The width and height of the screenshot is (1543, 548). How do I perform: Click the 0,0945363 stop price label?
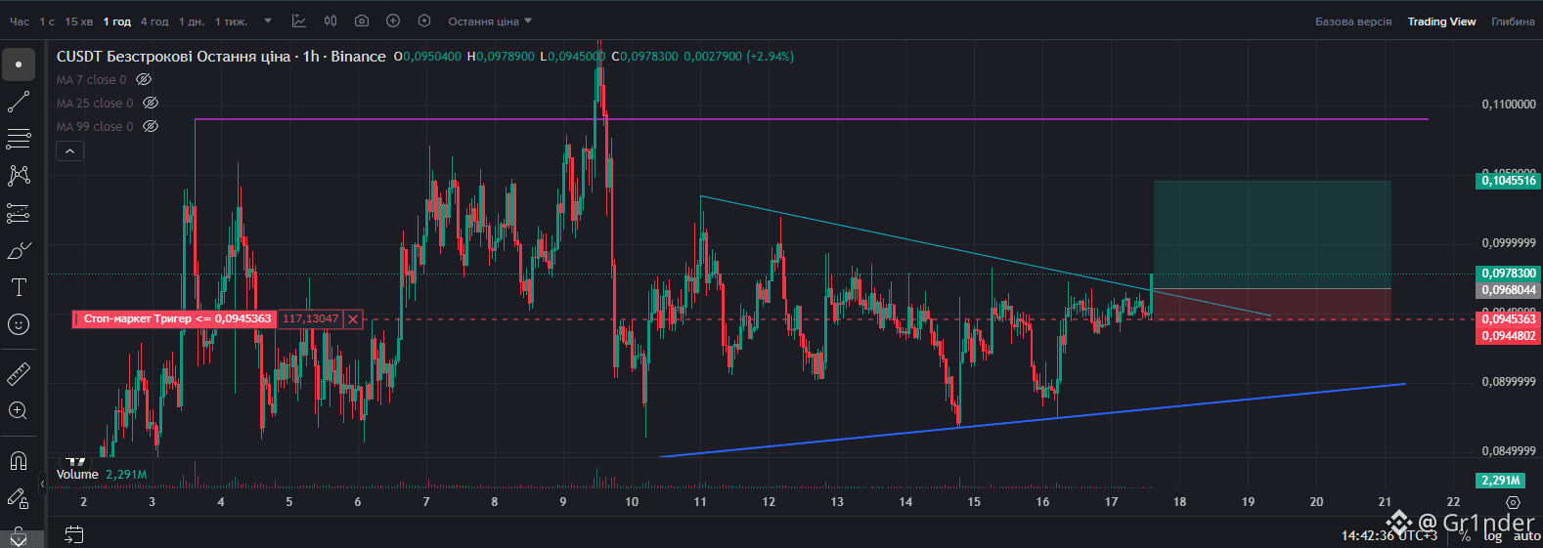[x=1508, y=319]
